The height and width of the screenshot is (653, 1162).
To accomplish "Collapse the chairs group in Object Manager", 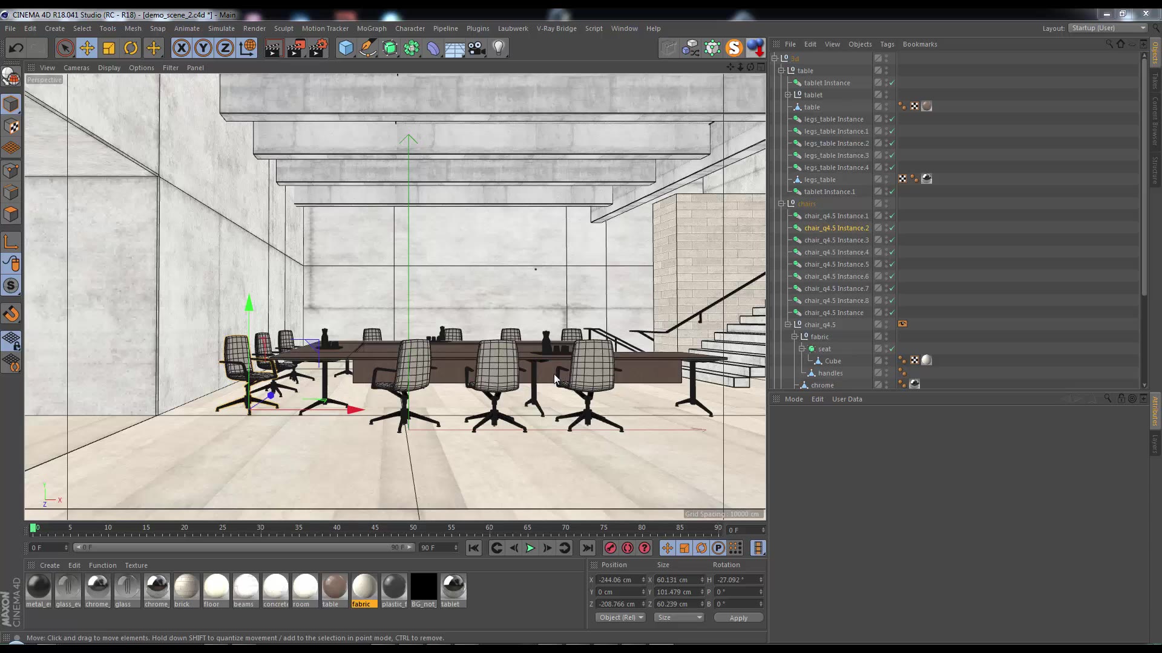I will click(x=781, y=204).
